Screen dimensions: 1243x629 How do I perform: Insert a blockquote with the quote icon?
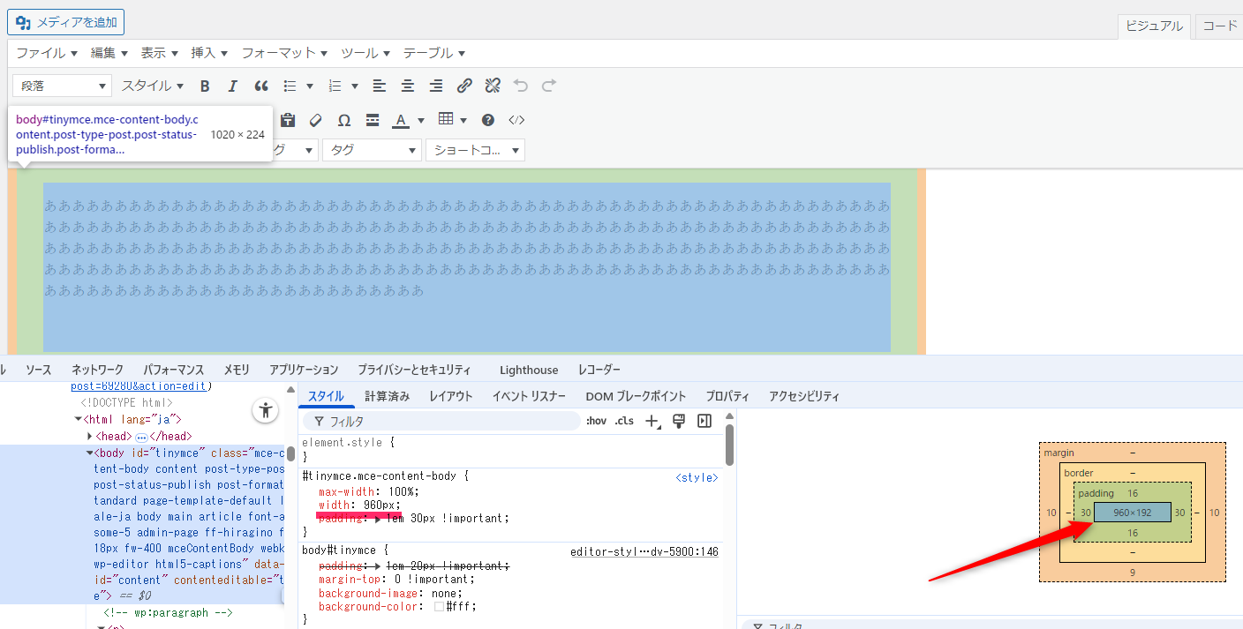(261, 86)
